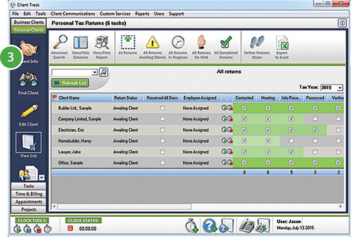Image resolution: width=352 pixels, height=237 pixels.
Task: Open the Tools menu
Action: coord(40,14)
